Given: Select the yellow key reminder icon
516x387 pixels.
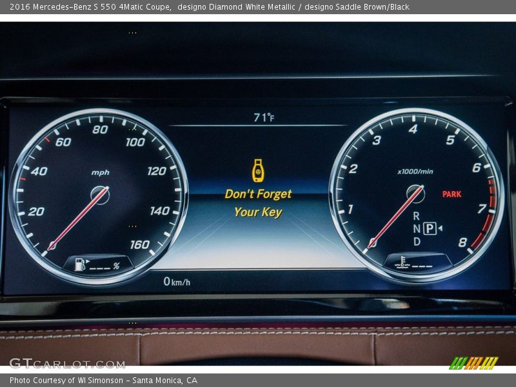Looking at the screenshot, I should click(257, 172).
